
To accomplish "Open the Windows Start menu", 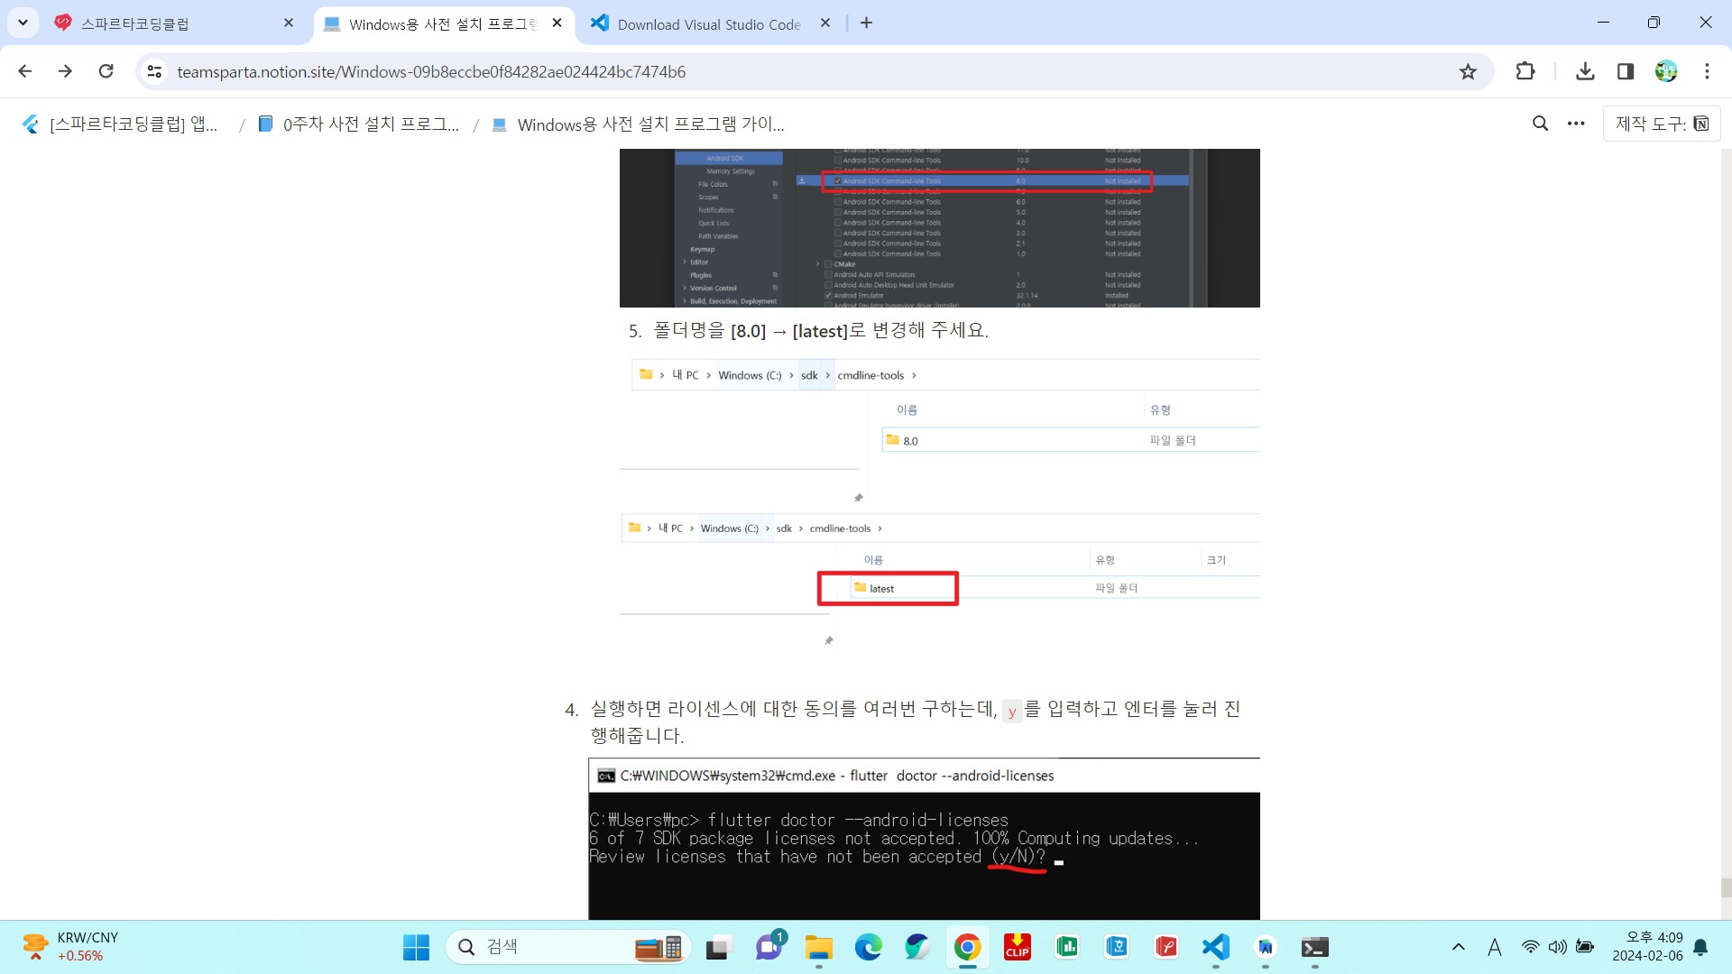I will click(x=416, y=947).
